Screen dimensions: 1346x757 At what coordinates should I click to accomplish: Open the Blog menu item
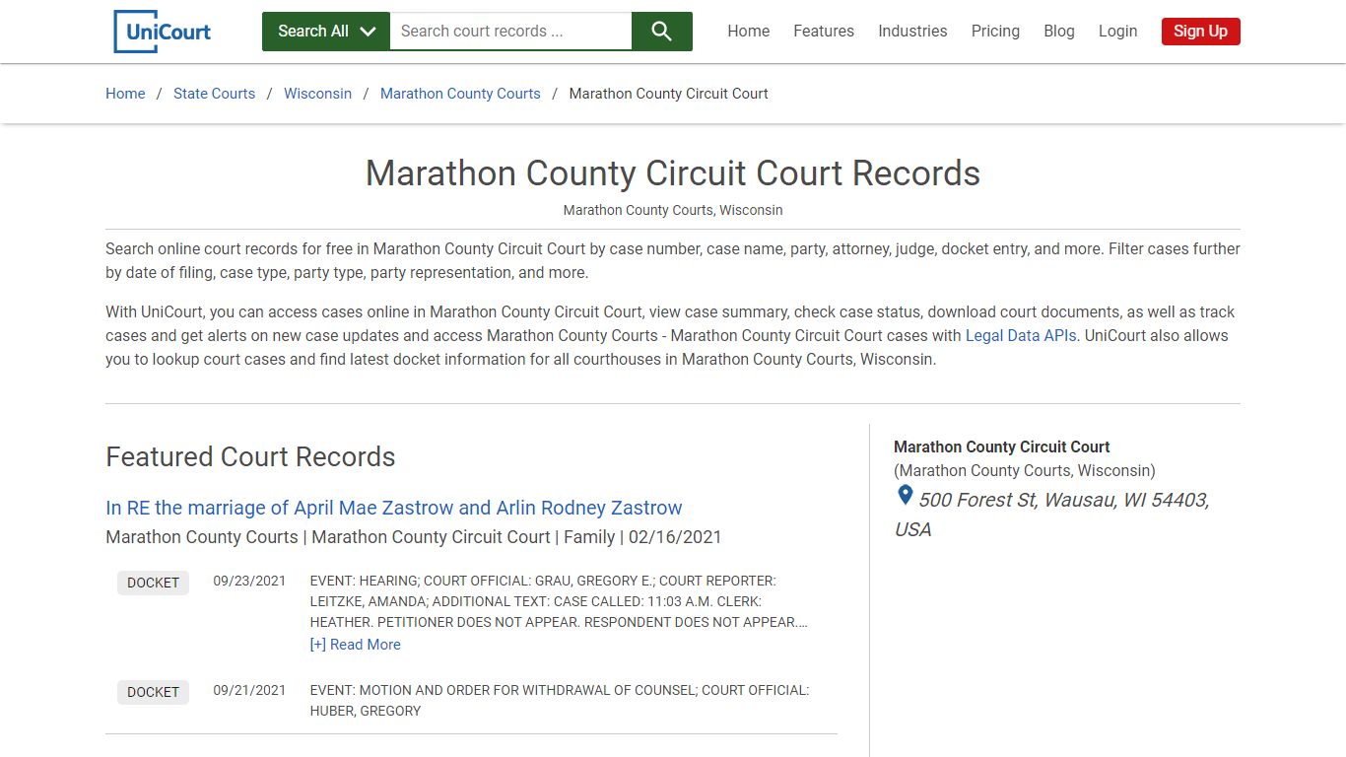(x=1059, y=32)
